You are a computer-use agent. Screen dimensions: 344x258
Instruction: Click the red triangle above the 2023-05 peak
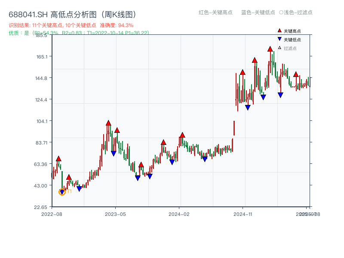click(108, 124)
